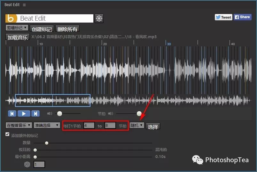This screenshot has height=172, width=257.
Task: Click the loaded mp3 file path text
Action: tap(94, 37)
